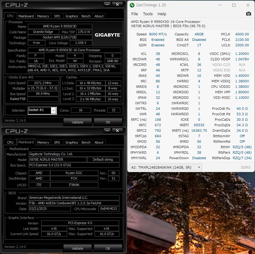Viewport: 255px width, 254px height.
Task: Click Validate in top CPU-Z window
Action: (77, 122)
